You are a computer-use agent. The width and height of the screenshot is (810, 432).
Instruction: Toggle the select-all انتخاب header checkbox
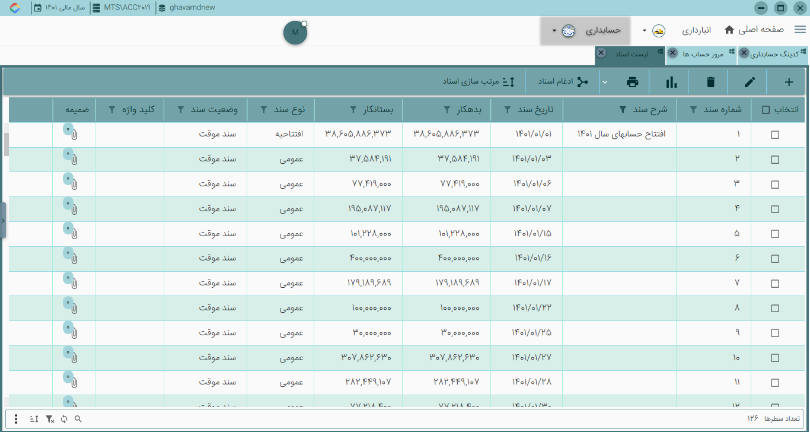pyautogui.click(x=766, y=110)
